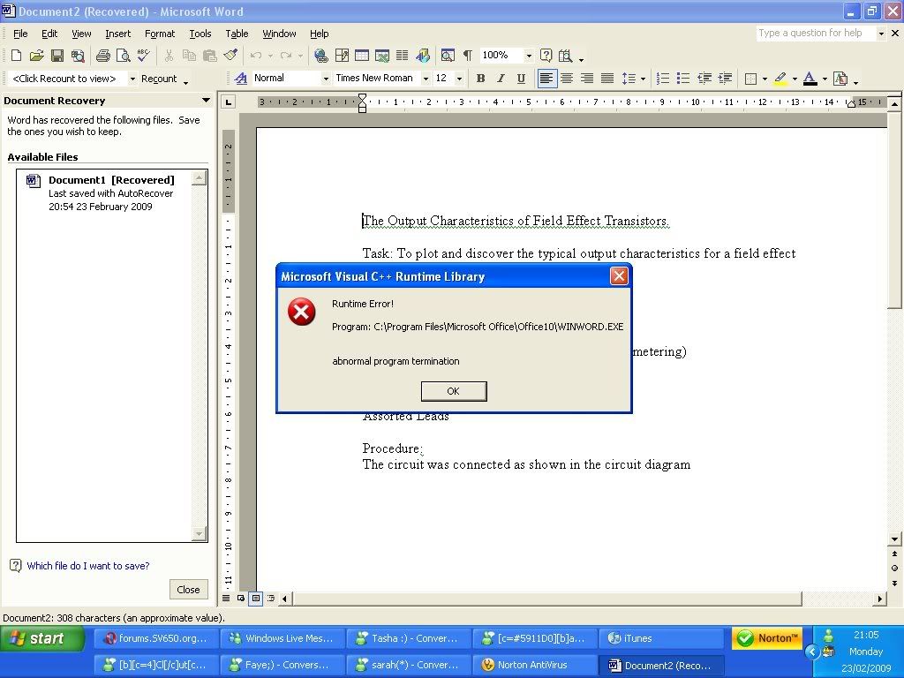
Task: Toggle Underline formatting
Action: point(521,79)
